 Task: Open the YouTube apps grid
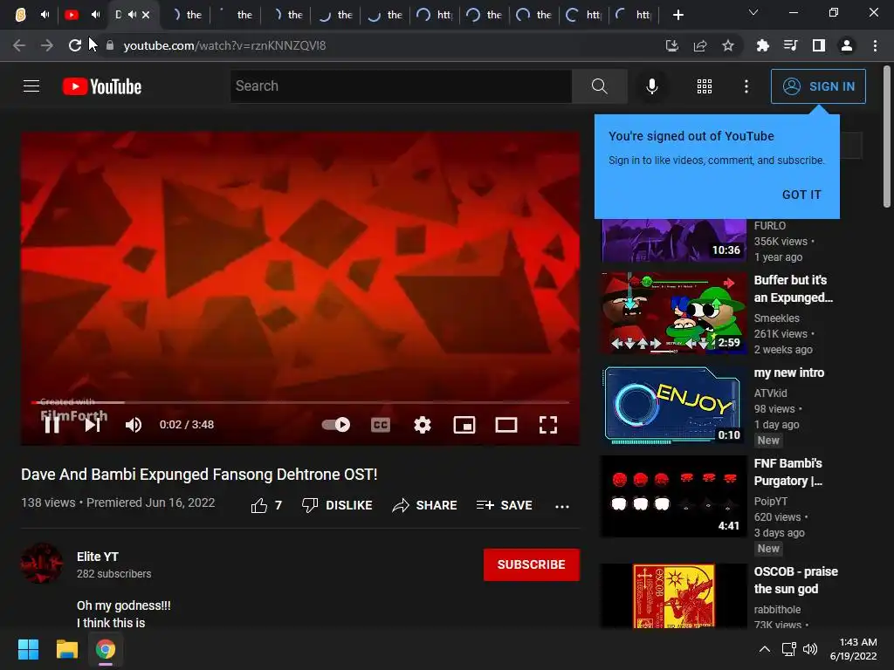tap(705, 86)
